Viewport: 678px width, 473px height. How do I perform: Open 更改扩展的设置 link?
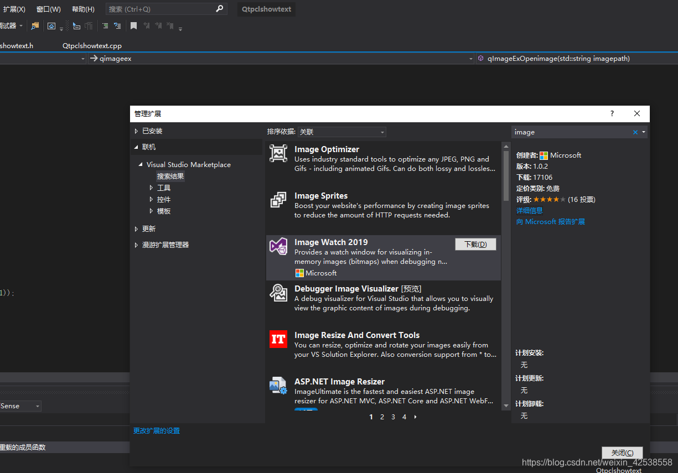[x=157, y=431]
